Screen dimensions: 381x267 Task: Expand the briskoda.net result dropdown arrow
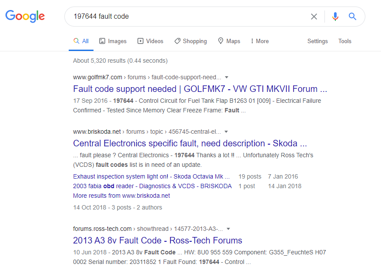[226, 132]
